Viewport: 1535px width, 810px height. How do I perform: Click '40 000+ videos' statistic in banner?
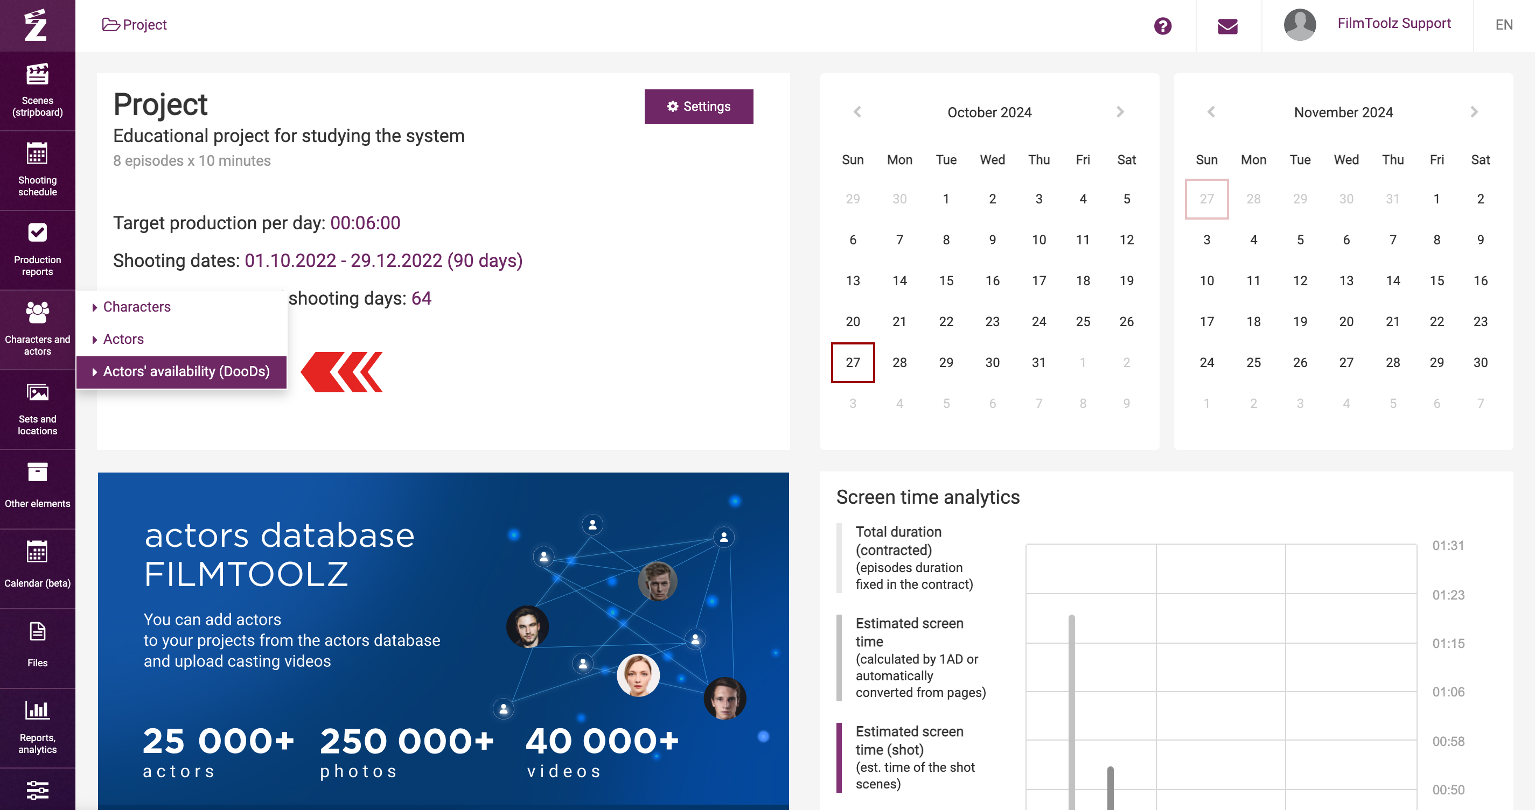602,753
